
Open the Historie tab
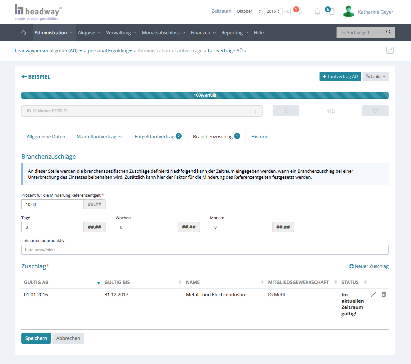tap(260, 137)
